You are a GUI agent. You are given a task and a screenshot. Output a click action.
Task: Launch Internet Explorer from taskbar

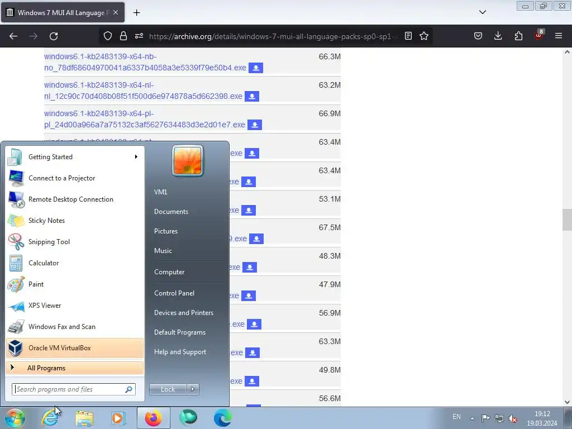[50, 418]
